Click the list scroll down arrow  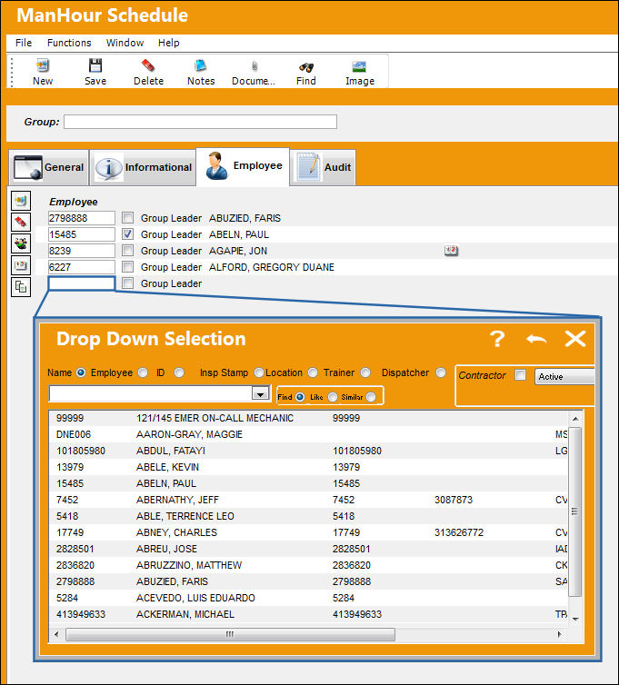click(x=575, y=619)
